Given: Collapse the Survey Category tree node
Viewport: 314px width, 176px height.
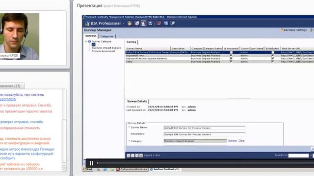Looking at the screenshot, I should click(86, 42).
